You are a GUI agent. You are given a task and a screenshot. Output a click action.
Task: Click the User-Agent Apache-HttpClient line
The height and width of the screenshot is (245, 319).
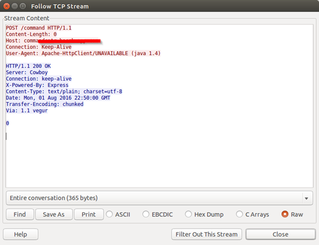tap(83, 53)
